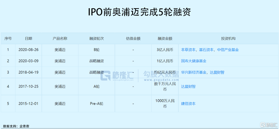Open the 华兴新经济基金 investor link
The image size is (279, 129).
[x=193, y=72]
